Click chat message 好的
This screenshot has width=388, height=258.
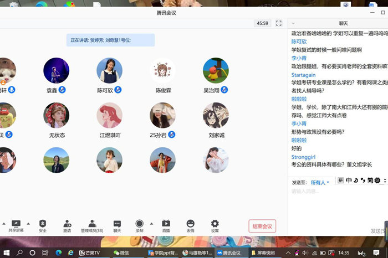click(x=297, y=148)
